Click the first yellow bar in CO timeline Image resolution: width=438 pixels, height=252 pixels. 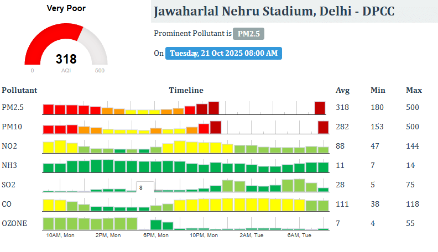(48, 205)
